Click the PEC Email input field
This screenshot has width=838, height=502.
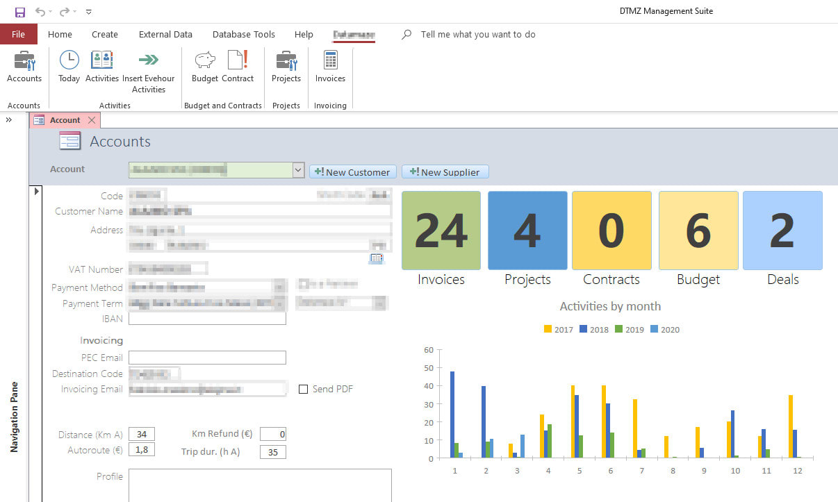[x=207, y=358]
